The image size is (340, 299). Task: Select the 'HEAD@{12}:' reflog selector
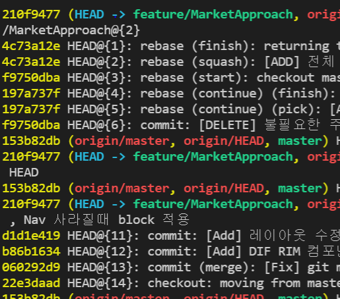tap(104, 252)
